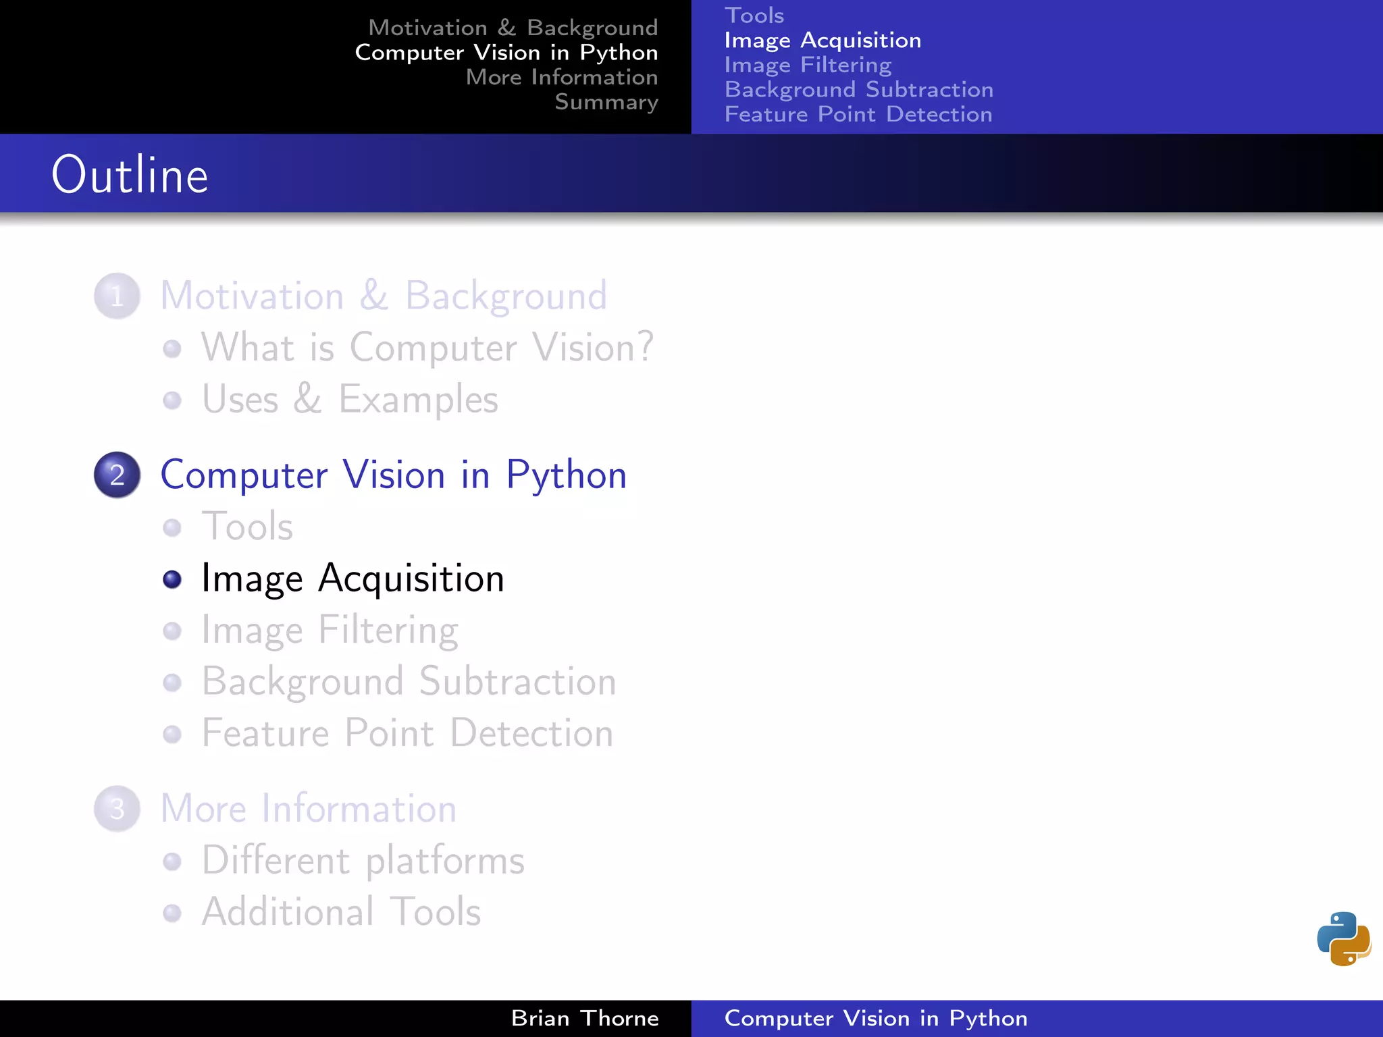Open outline item 'Tools' under section 2
This screenshot has height=1037, width=1383.
click(x=247, y=526)
